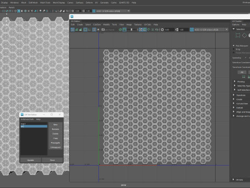
Task: Select Pick/Marquee radio option in UV Toolkit
Action: 234,45
